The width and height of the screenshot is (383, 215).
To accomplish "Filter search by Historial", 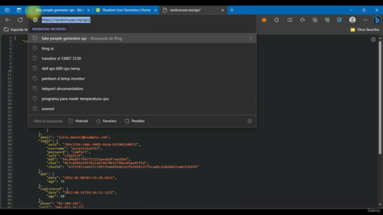I will pos(78,121).
